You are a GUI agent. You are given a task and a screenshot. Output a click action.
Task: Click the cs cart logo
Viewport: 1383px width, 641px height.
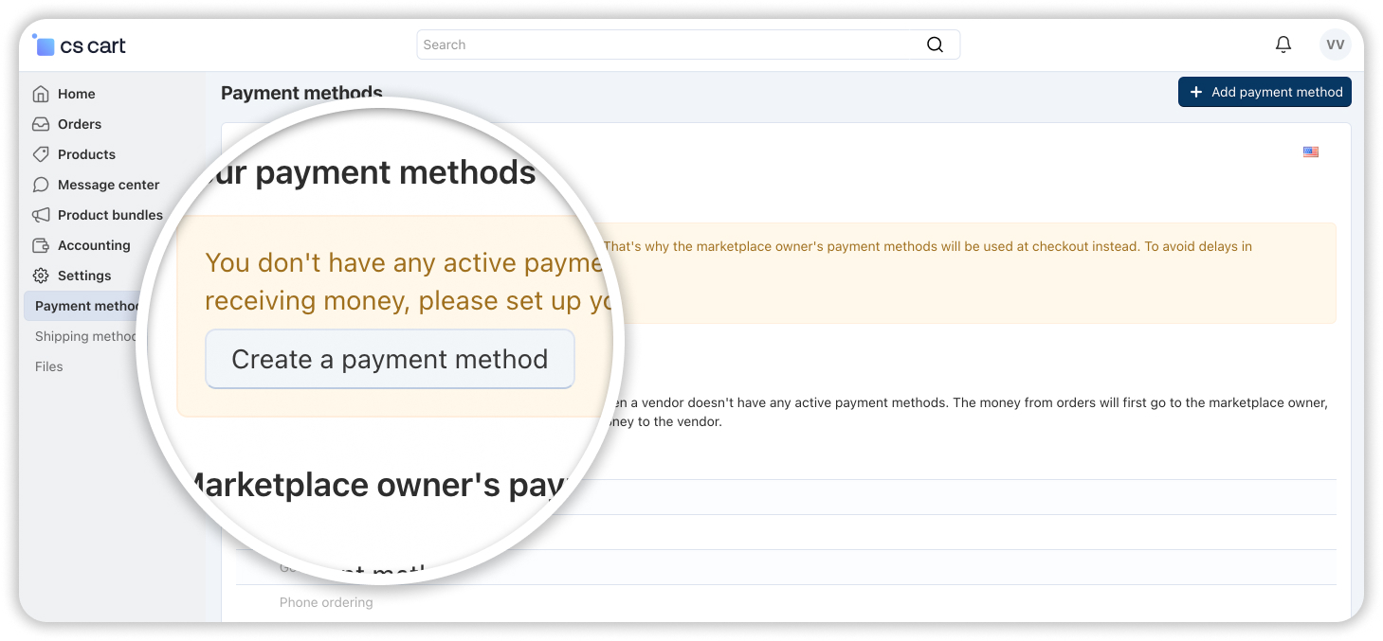pos(80,45)
